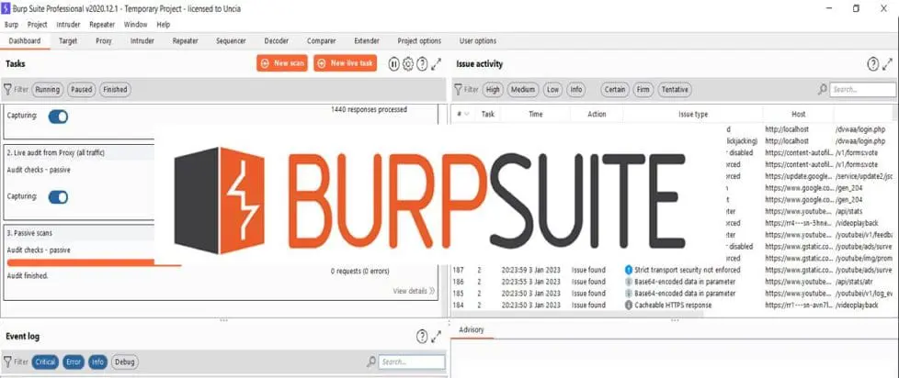Open the sort dropdown on # column
Screen dimensions: 899x378
(x=467, y=114)
